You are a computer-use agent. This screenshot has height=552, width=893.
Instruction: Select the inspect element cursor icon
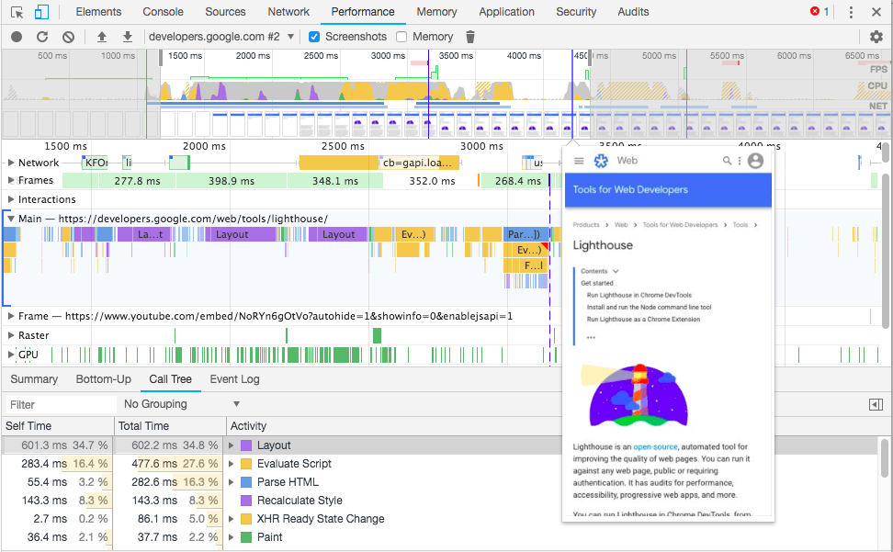click(x=17, y=12)
